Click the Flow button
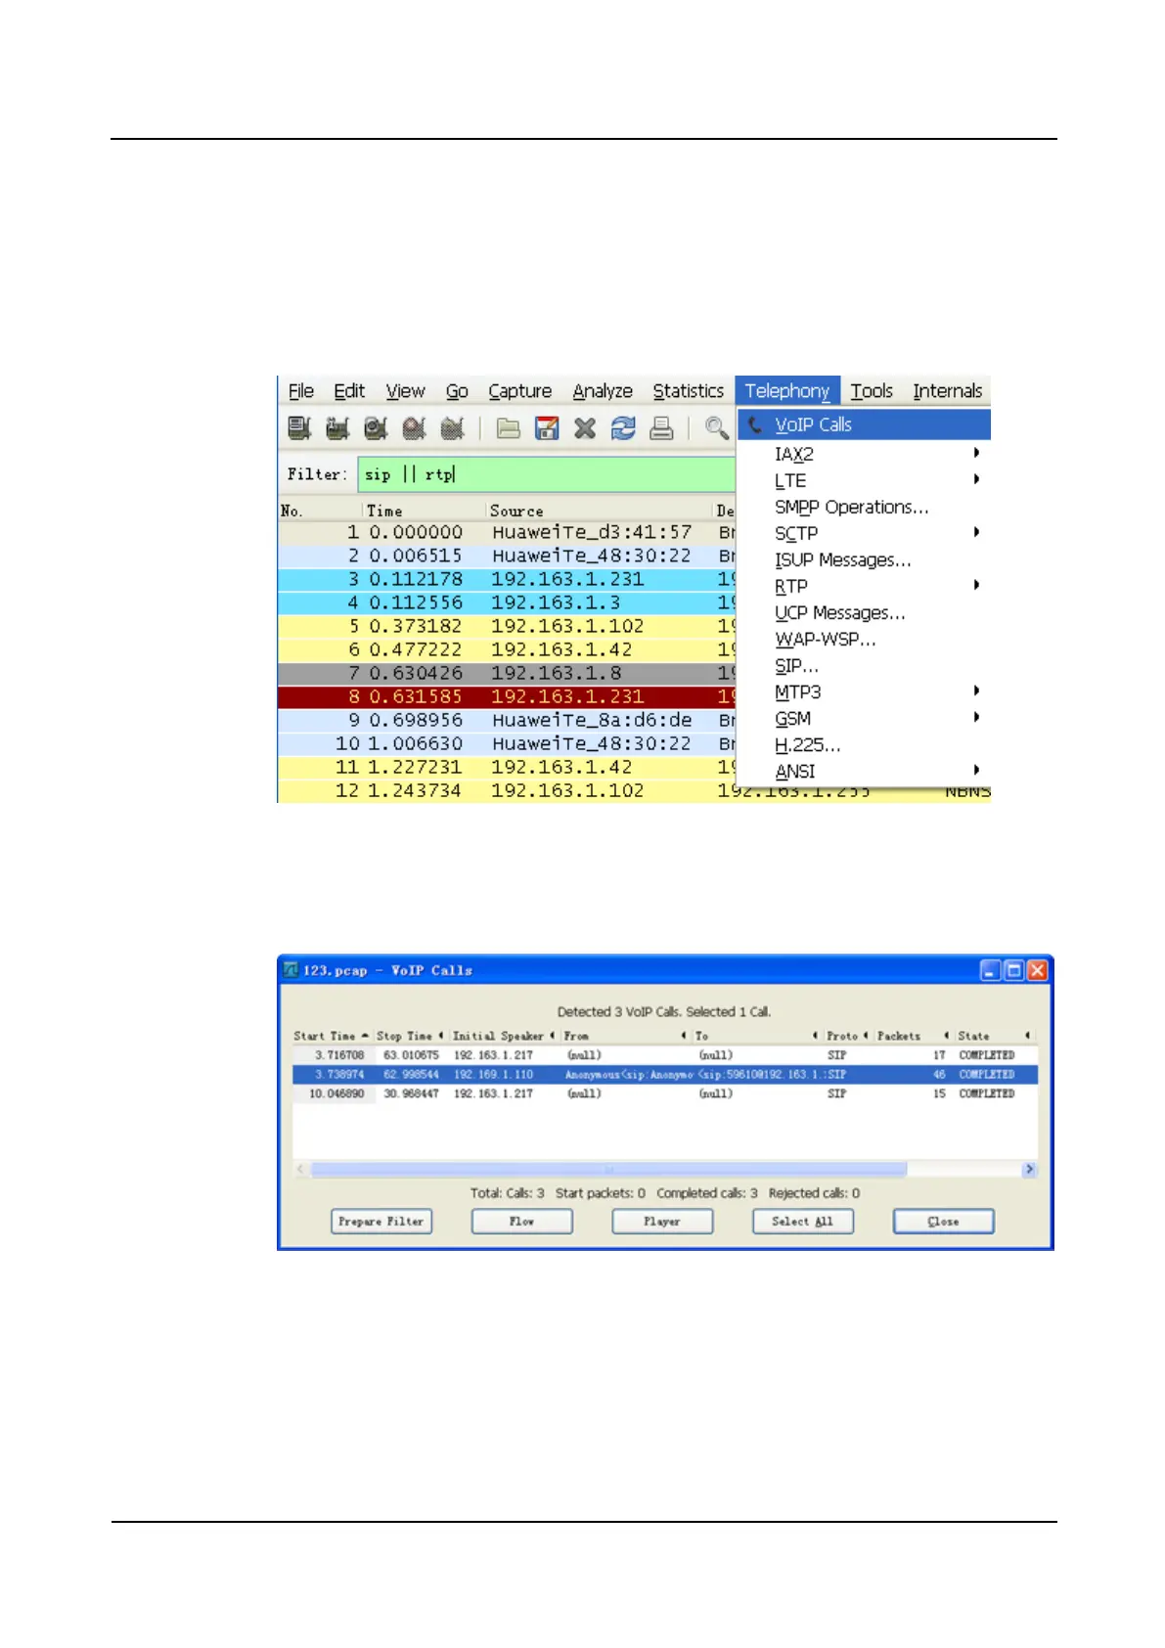The height and width of the screenshot is (1648, 1165). (522, 1222)
